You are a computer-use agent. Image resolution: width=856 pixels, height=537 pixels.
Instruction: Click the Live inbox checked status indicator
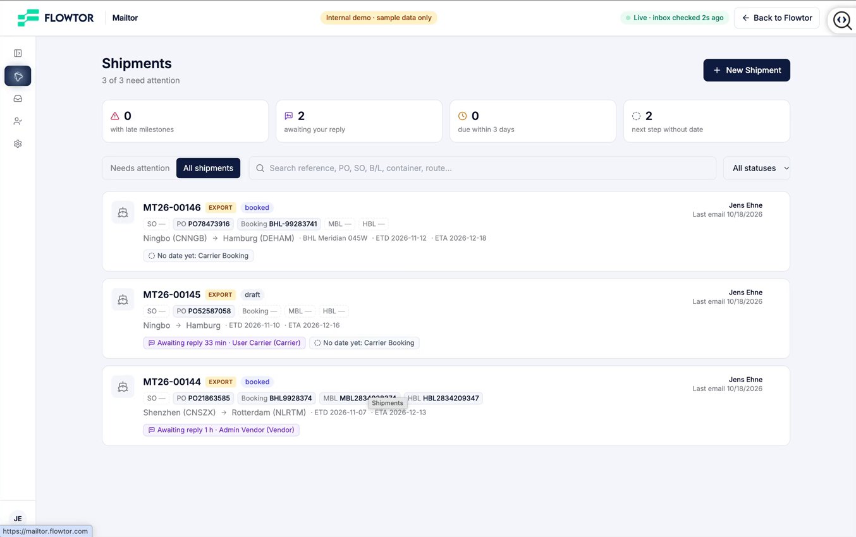coord(675,18)
